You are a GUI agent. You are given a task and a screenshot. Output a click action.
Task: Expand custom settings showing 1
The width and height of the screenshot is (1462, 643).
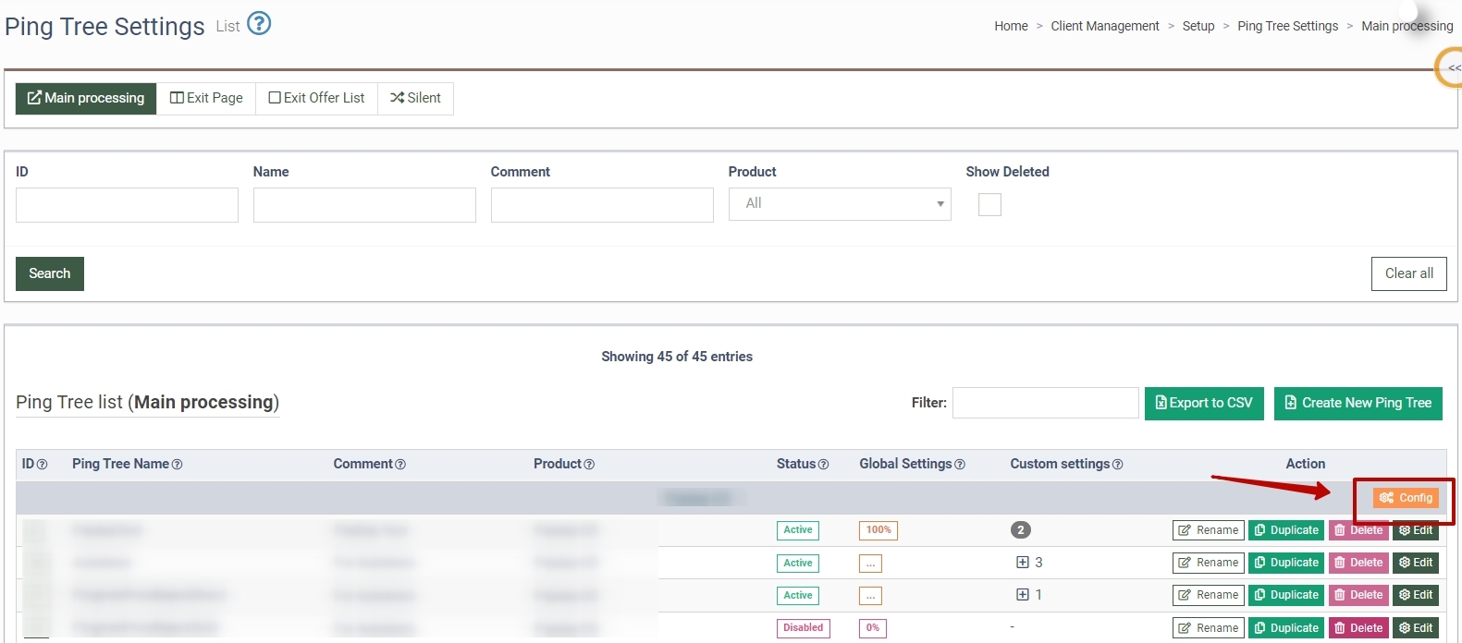coord(1023,594)
